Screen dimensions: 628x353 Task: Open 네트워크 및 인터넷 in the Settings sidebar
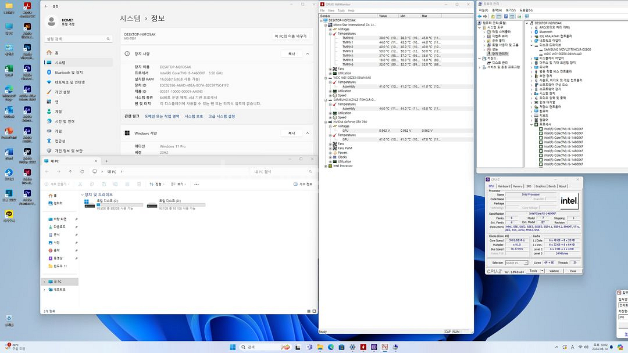(78, 82)
